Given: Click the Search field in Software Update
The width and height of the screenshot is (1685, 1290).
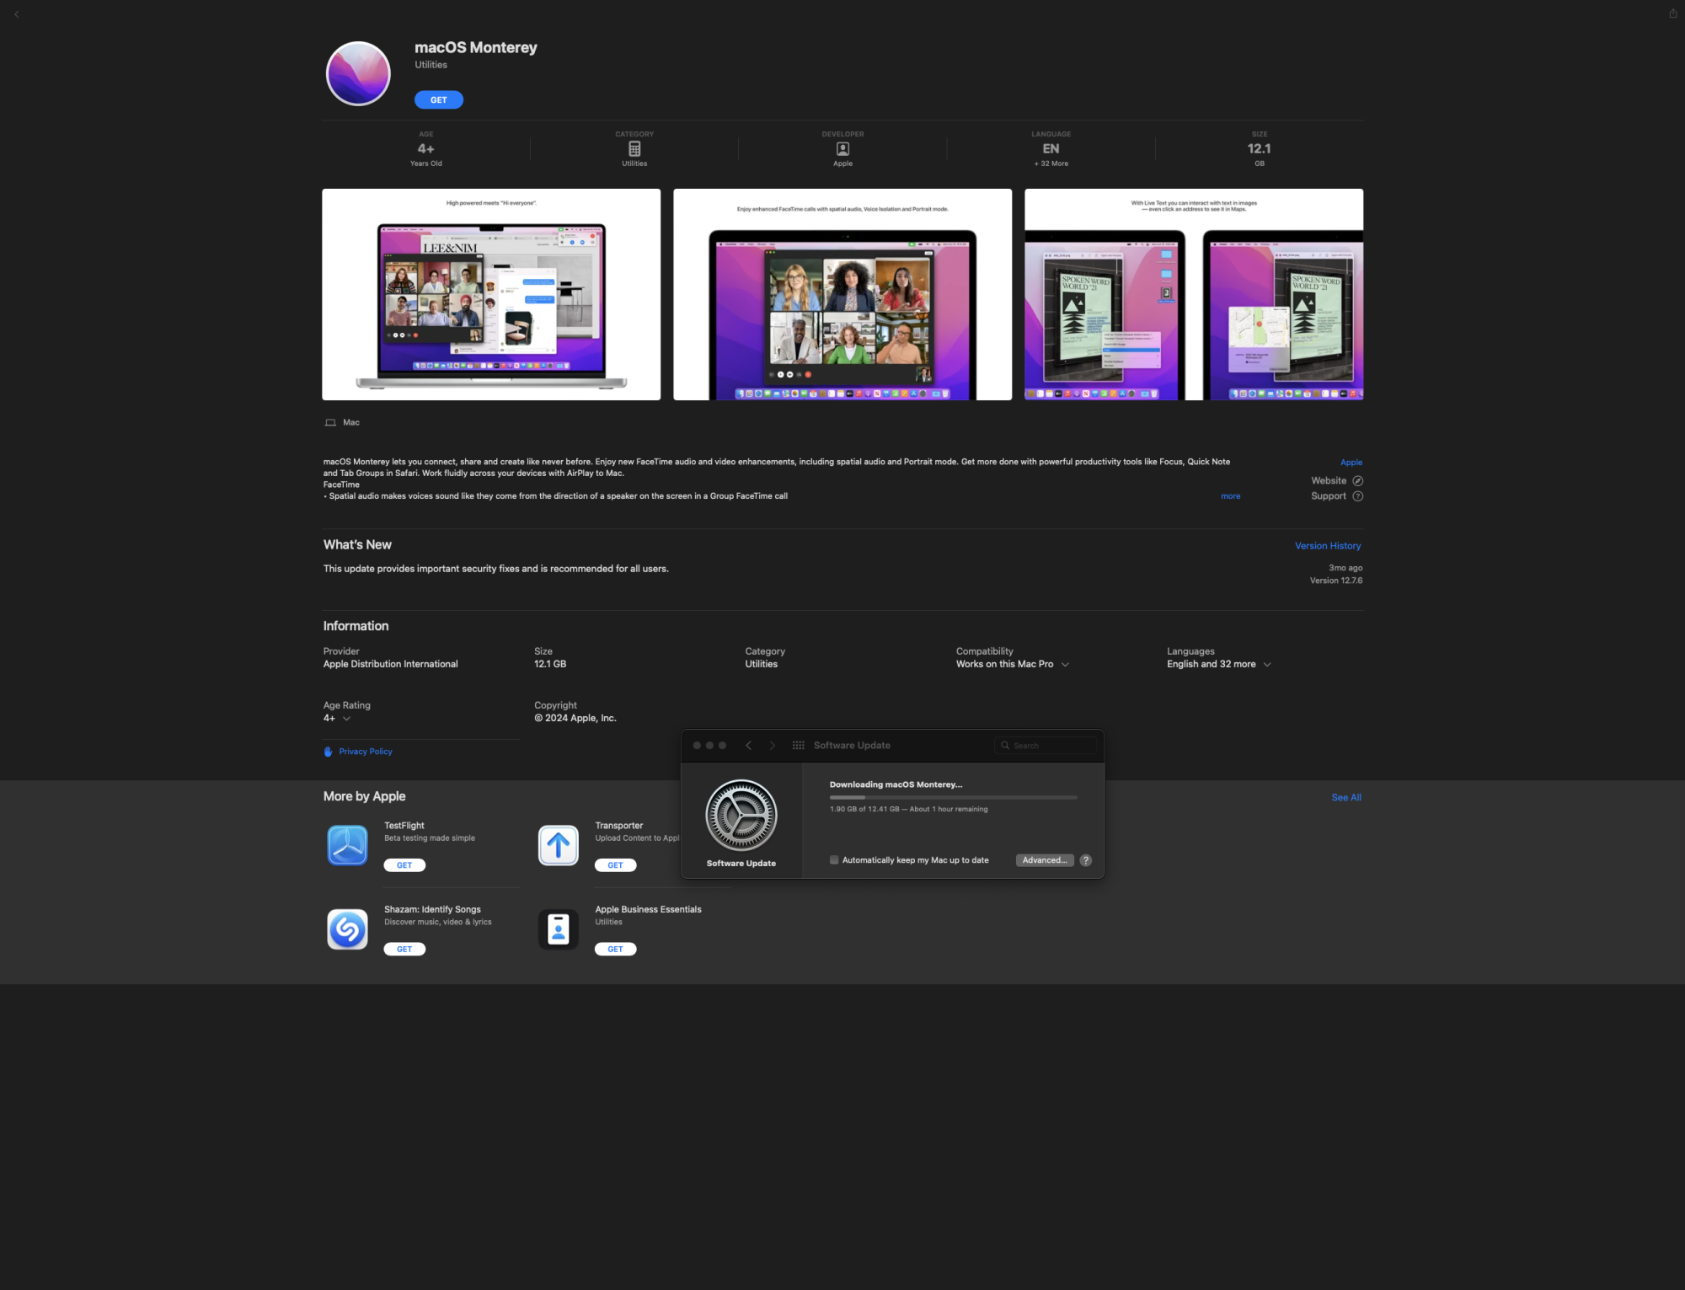Looking at the screenshot, I should [1045, 745].
